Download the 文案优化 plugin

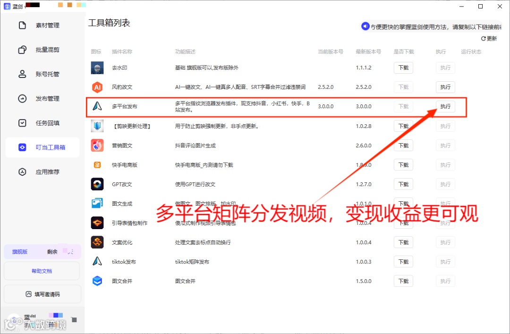tap(403, 242)
